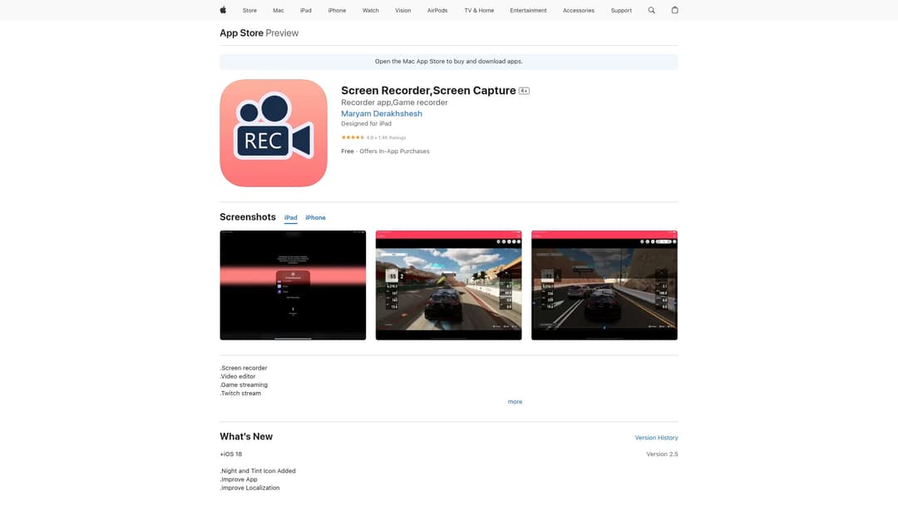This screenshot has height=506, width=898.
Task: Open the AirPods menu item
Action: 437,10
